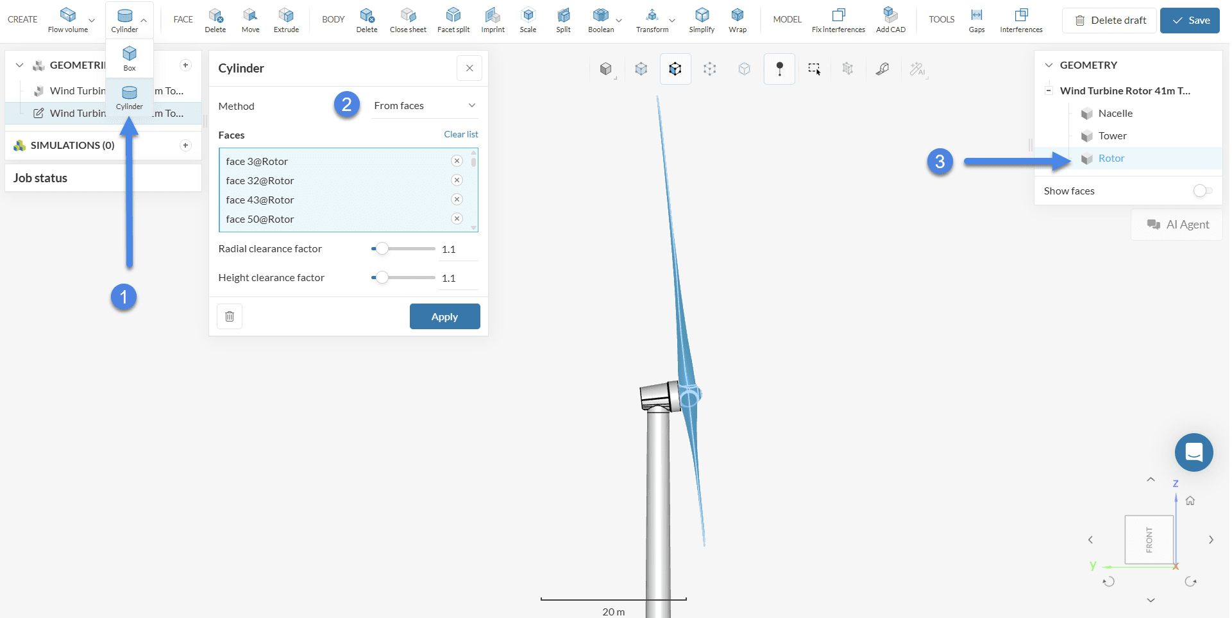Click the Add CAD icon
Viewport: 1232px width, 618px height.
pos(891,20)
